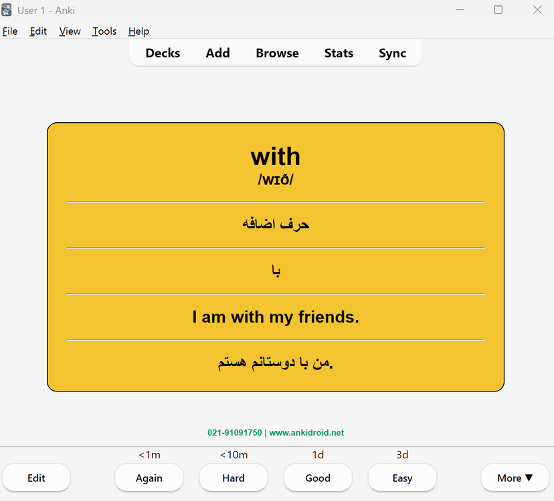Click the phonetic text /wɪð/
The width and height of the screenshot is (554, 501).
click(276, 180)
